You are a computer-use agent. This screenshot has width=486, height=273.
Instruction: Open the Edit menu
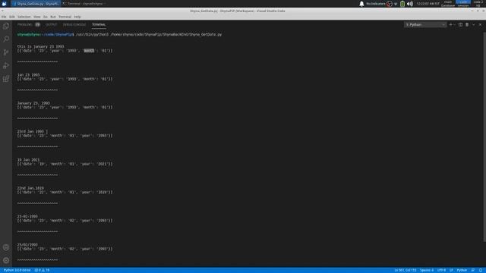point(12,17)
